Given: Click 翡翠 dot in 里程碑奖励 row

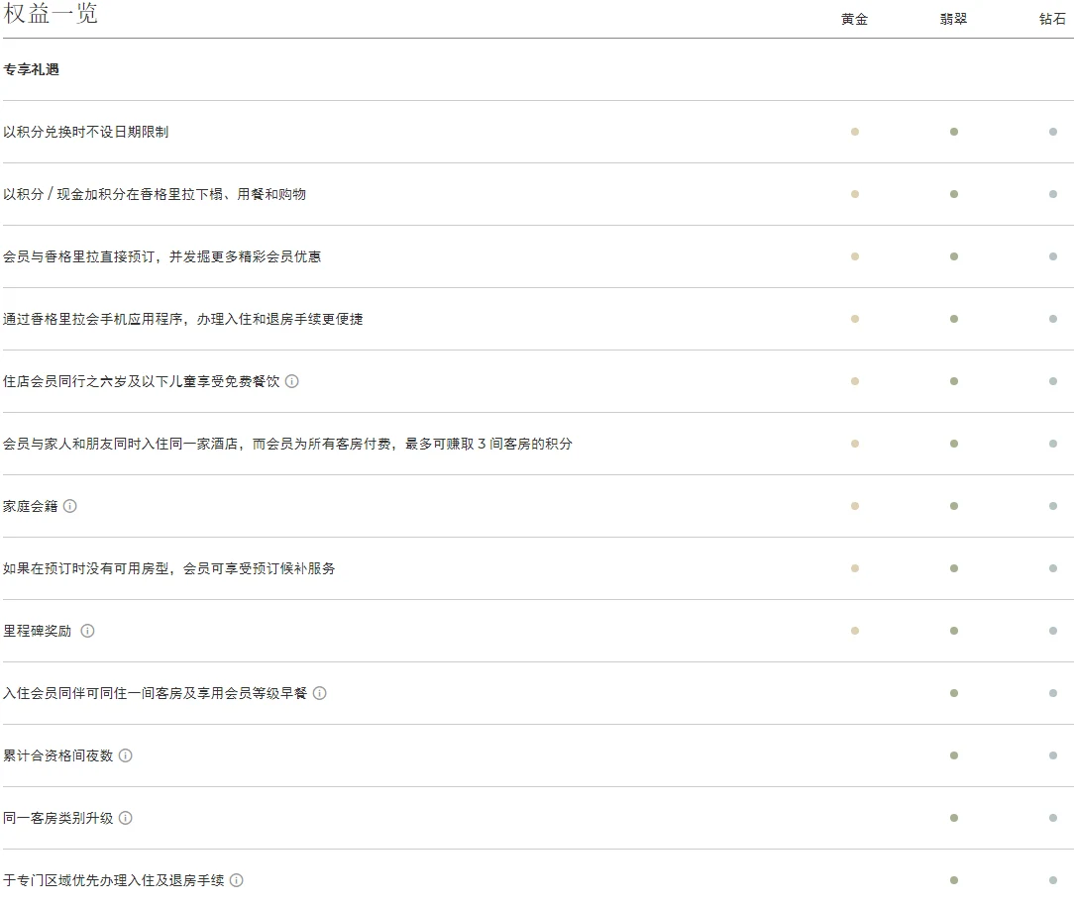Looking at the screenshot, I should click(954, 631).
